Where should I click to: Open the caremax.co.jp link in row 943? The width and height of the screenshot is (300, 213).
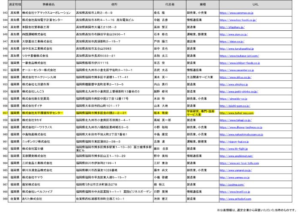click(237, 13)
